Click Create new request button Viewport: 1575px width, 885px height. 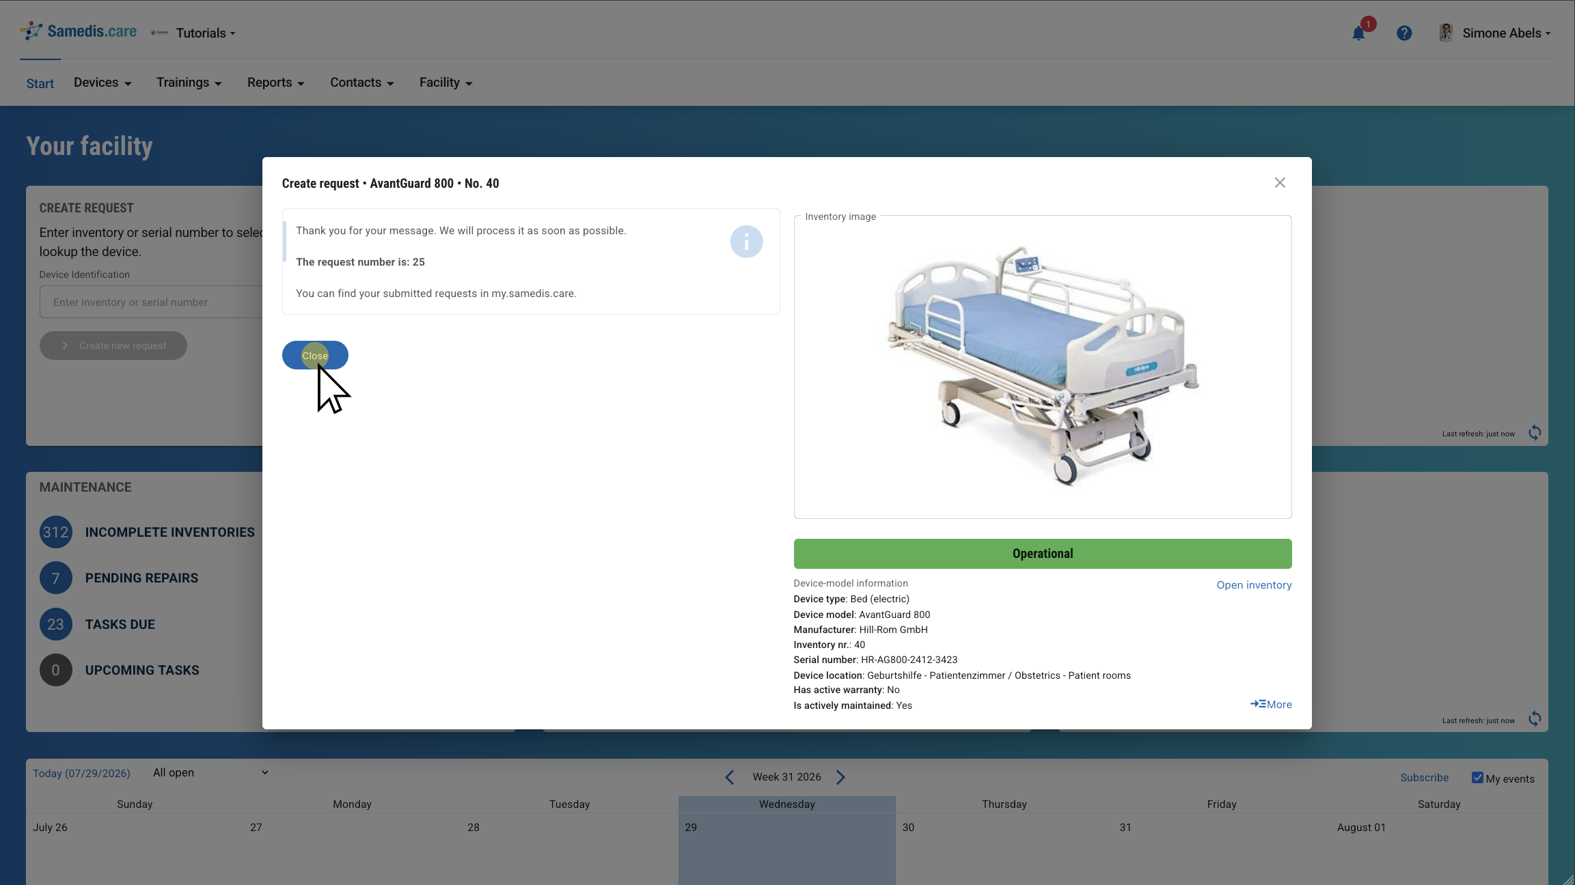[x=113, y=346]
